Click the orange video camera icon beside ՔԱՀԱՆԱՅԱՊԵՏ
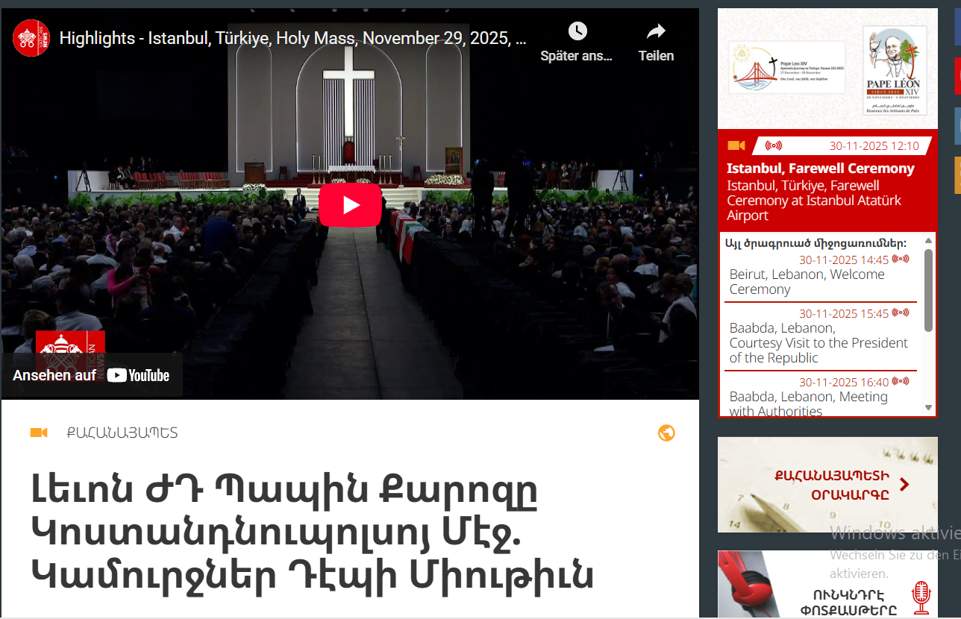Viewport: 961px width, 619px height. (39, 433)
